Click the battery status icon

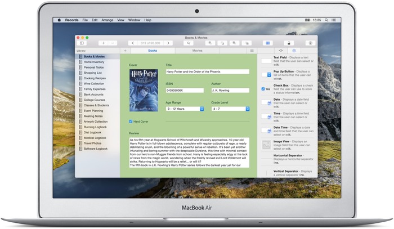(x=307, y=20)
